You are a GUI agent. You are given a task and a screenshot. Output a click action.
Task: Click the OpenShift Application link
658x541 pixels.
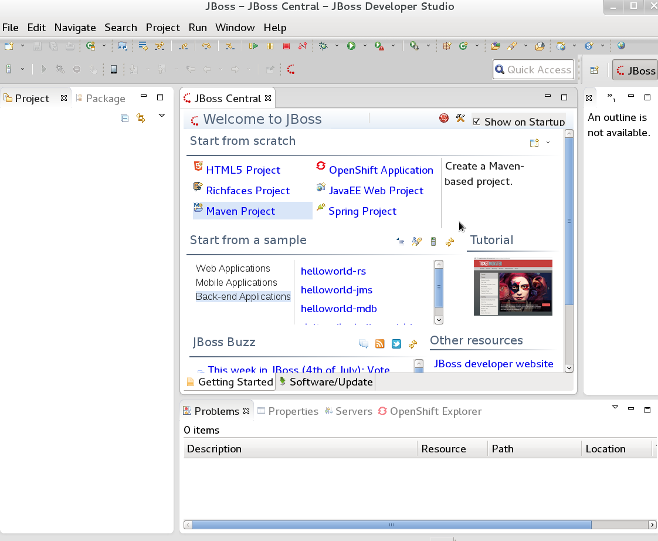click(x=381, y=170)
